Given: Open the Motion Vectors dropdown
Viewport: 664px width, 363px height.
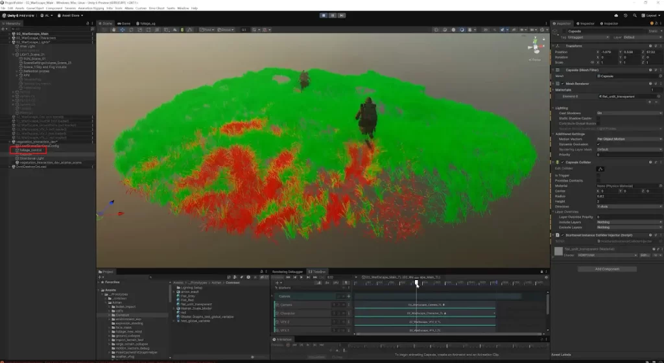Looking at the screenshot, I should [628, 139].
